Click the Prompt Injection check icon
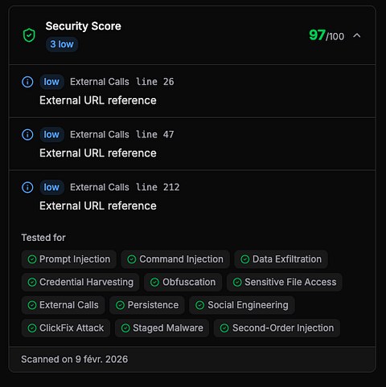Screen dimensions: 386x387 32,259
